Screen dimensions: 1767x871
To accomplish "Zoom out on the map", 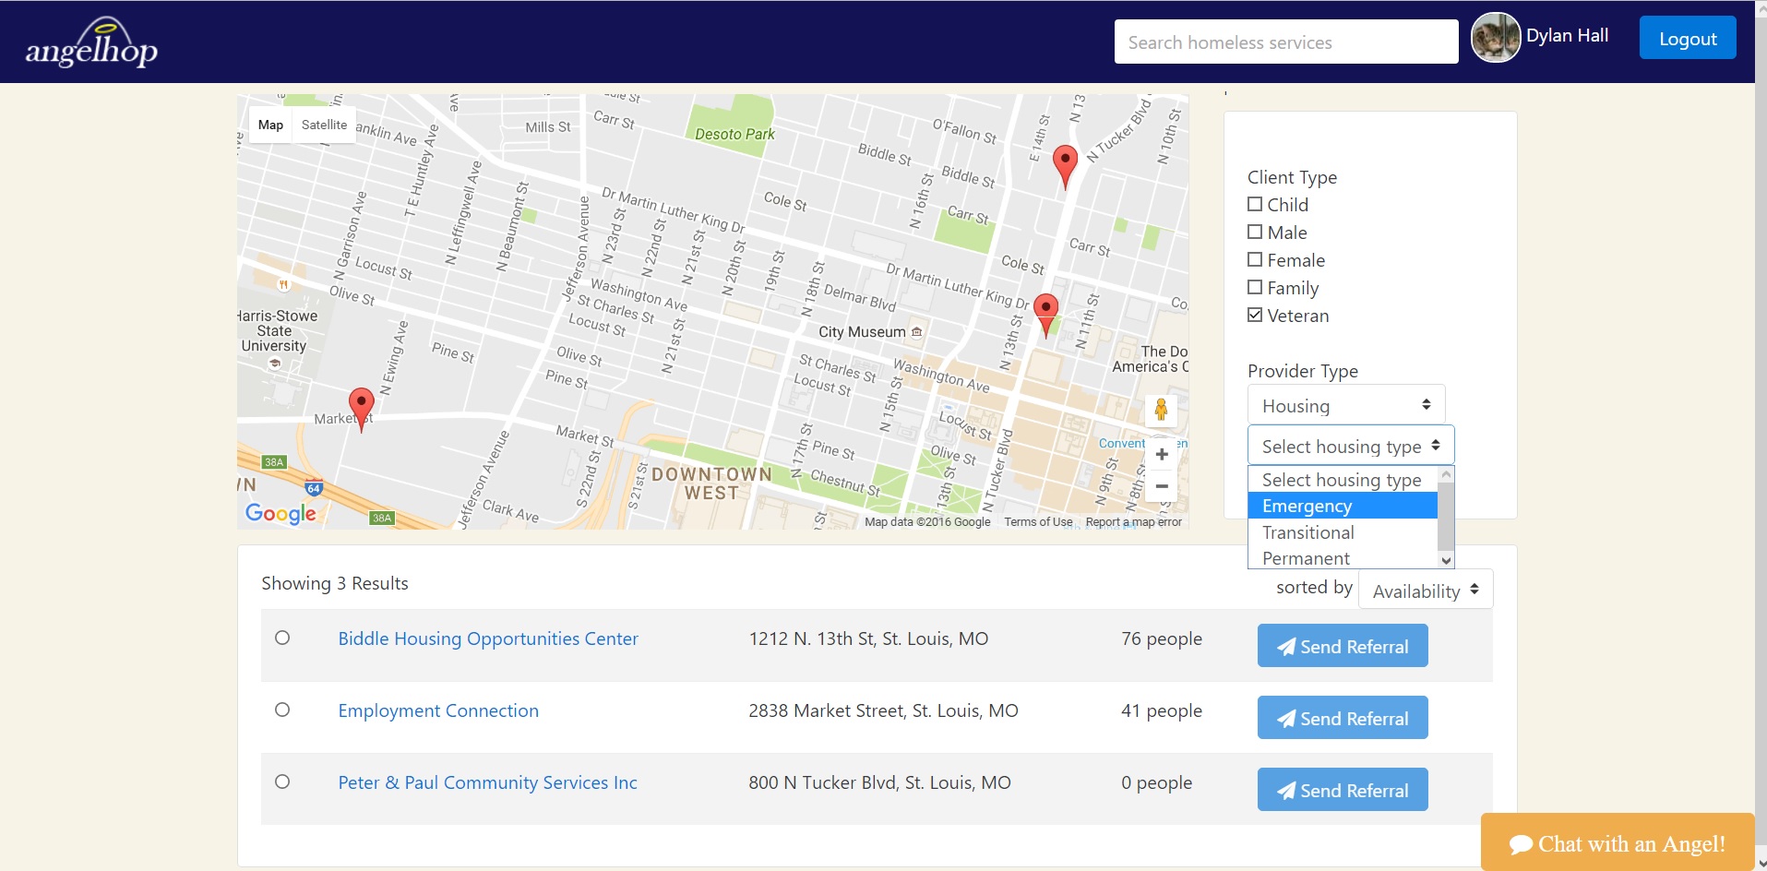I will click(x=1162, y=486).
